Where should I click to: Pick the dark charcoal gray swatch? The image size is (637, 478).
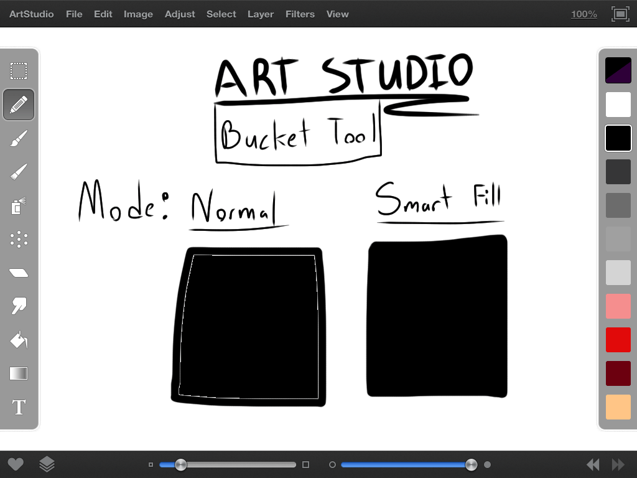[618, 172]
